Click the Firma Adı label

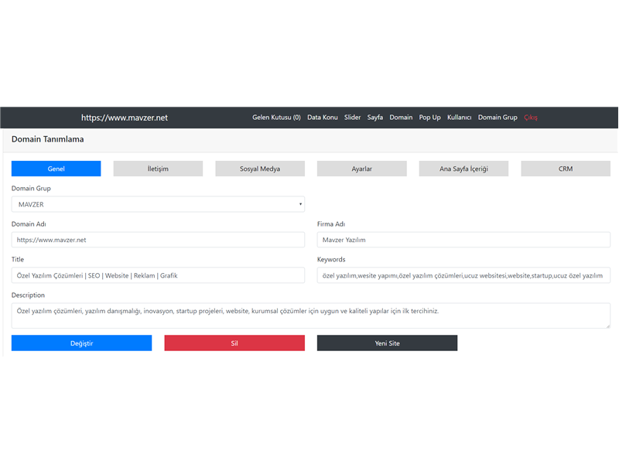coord(331,223)
